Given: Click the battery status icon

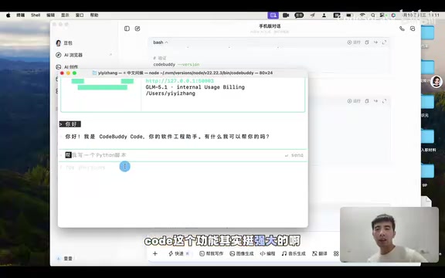Looking at the screenshot, I should [x=349, y=15].
